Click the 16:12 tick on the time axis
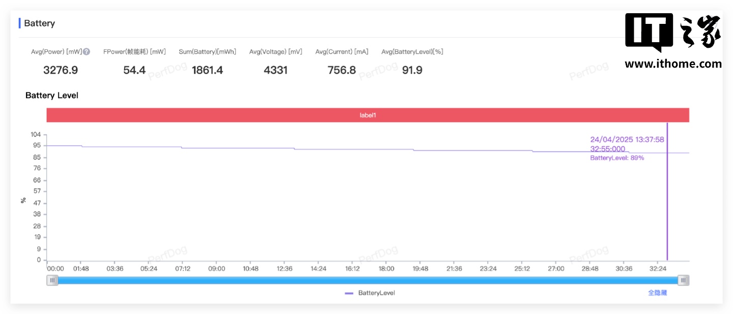Viewport: 733px width, 314px height. coord(352,268)
